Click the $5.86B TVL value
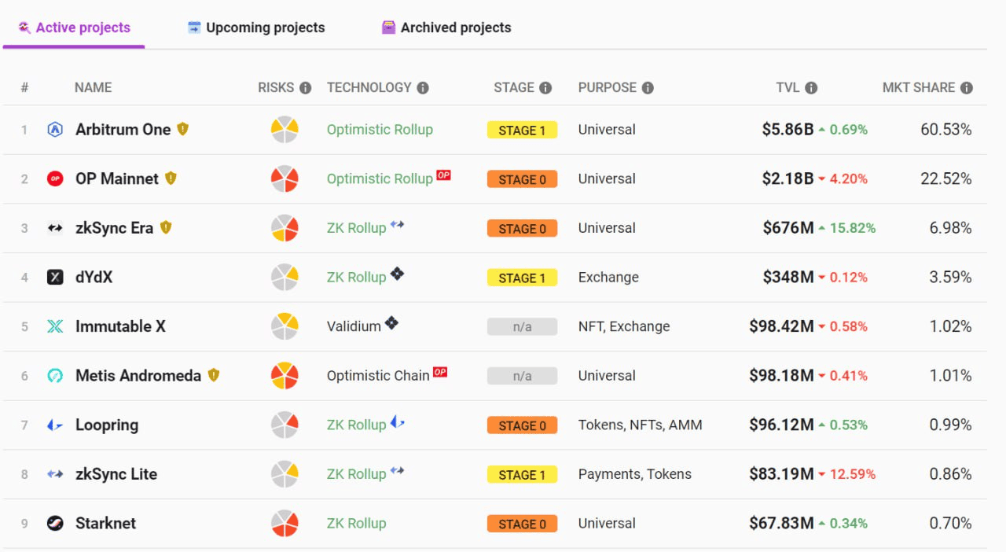Image resolution: width=1006 pixels, height=552 pixels. [788, 130]
